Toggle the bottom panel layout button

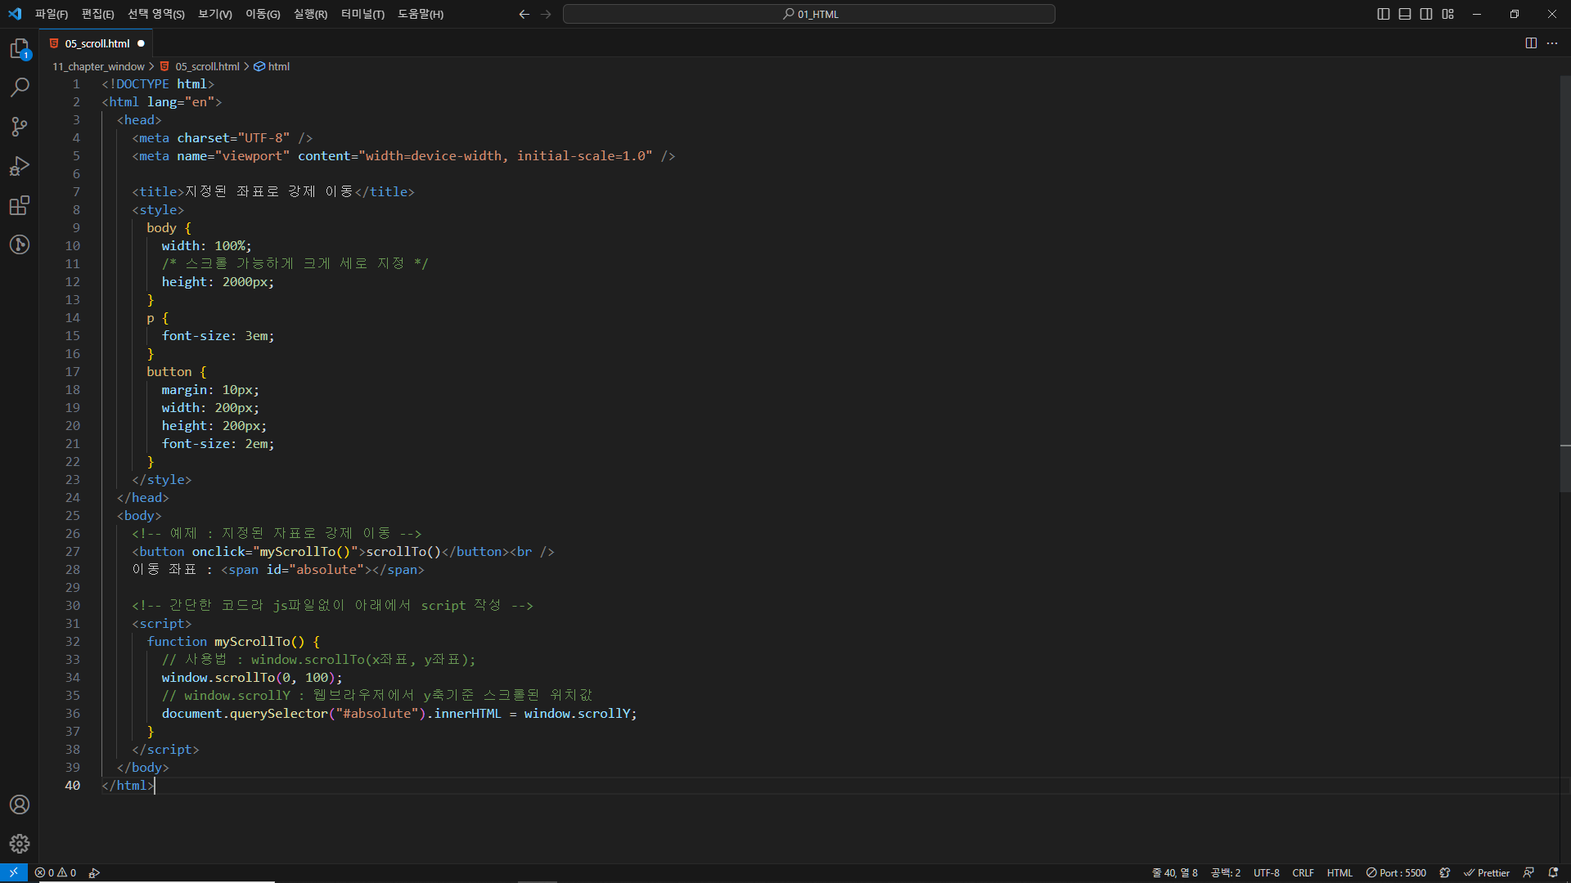coord(1405,14)
